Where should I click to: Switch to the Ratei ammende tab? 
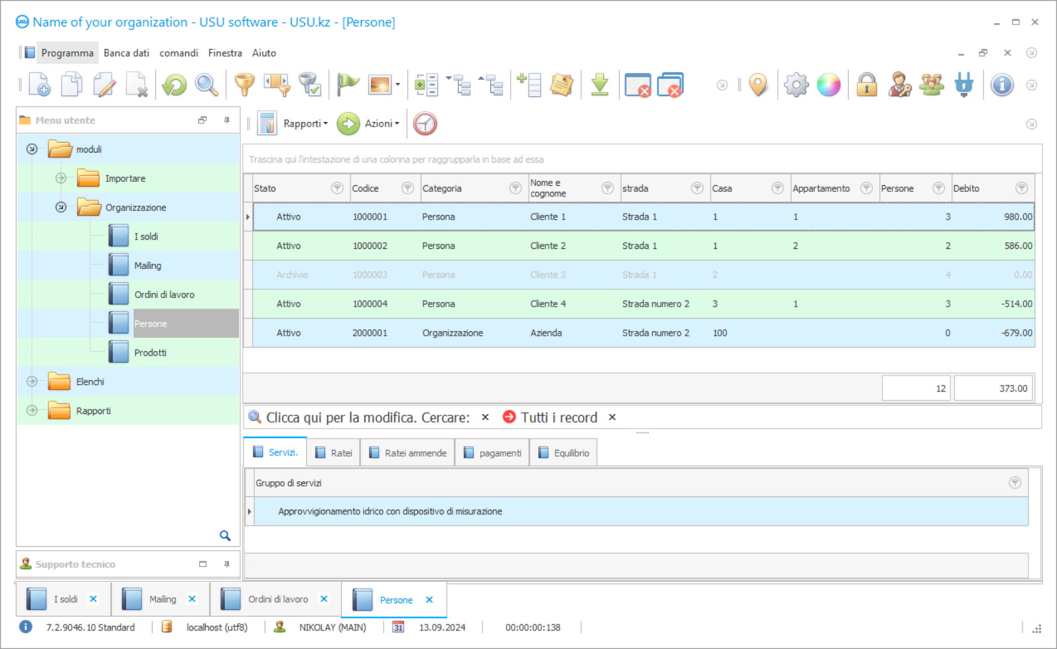pyautogui.click(x=408, y=453)
